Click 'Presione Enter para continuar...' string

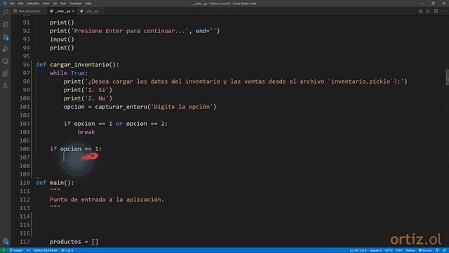tap(130, 31)
